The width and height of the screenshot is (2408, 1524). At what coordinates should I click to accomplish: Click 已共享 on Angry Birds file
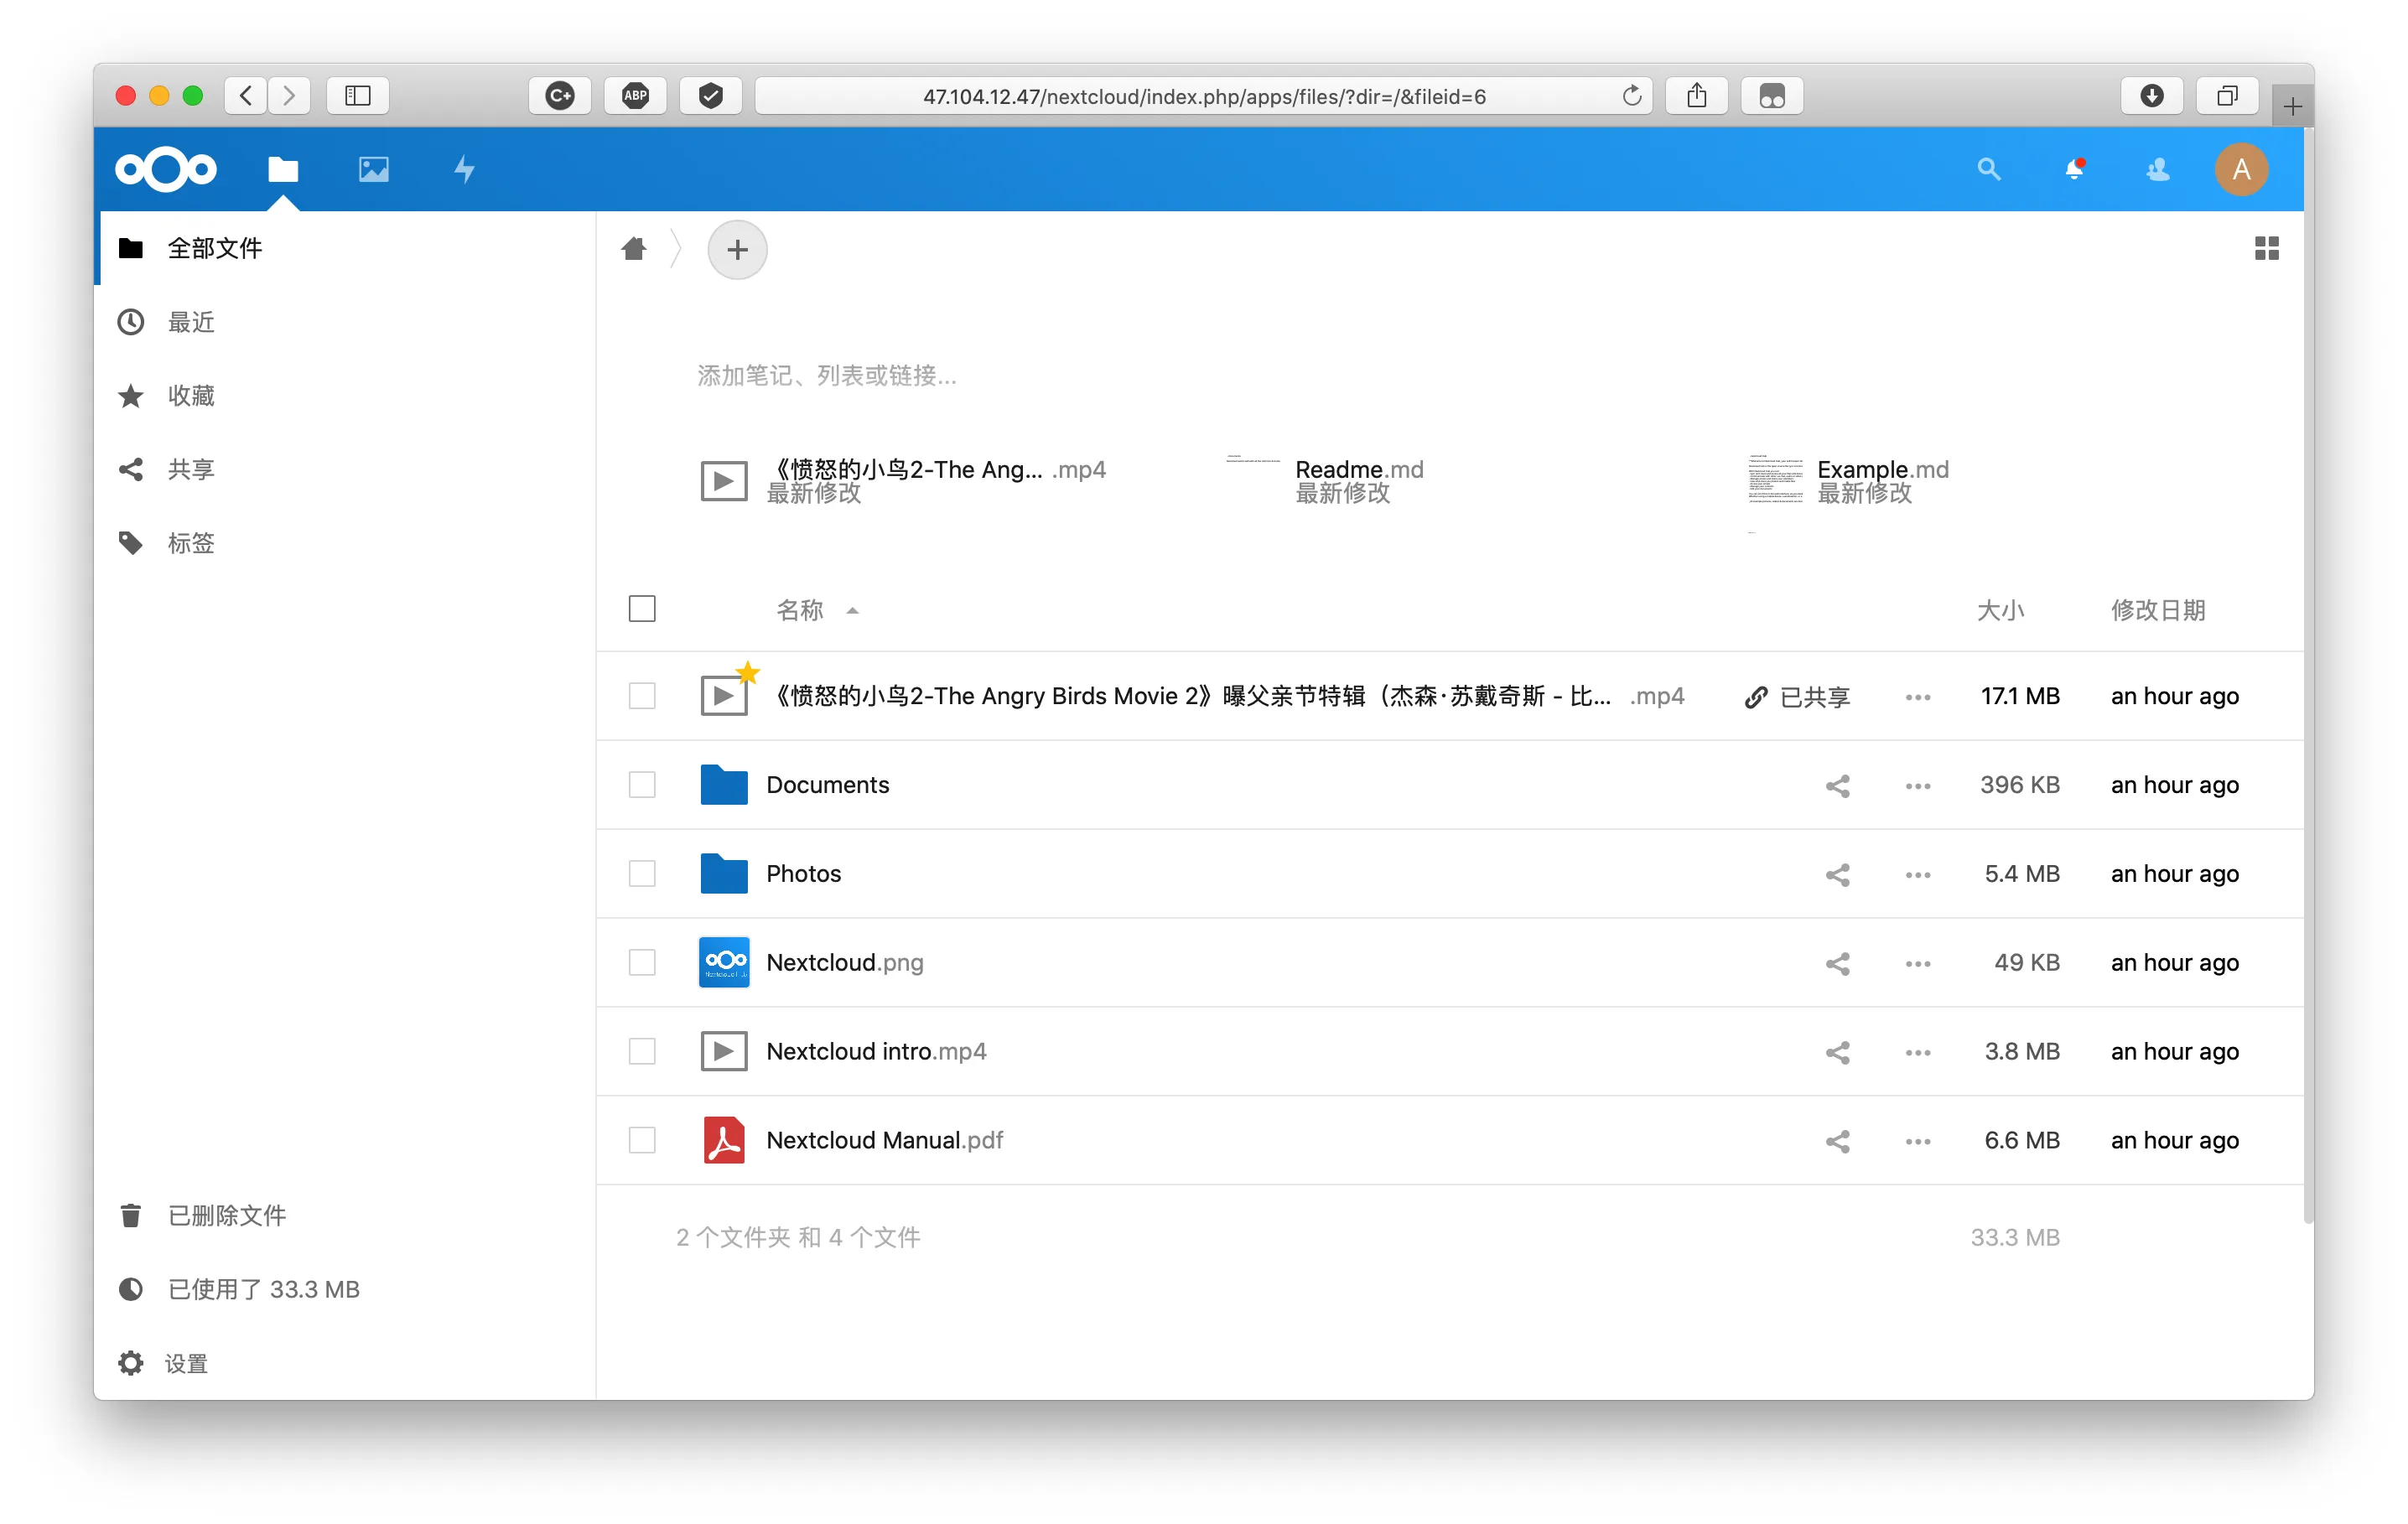pos(1798,697)
